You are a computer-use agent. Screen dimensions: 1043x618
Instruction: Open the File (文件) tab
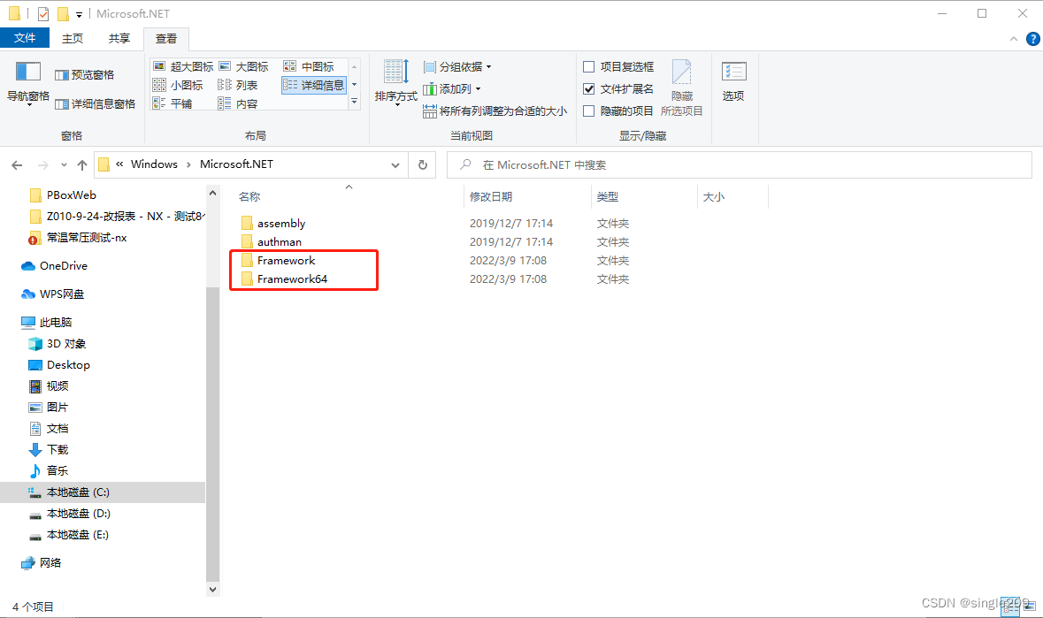coord(25,38)
